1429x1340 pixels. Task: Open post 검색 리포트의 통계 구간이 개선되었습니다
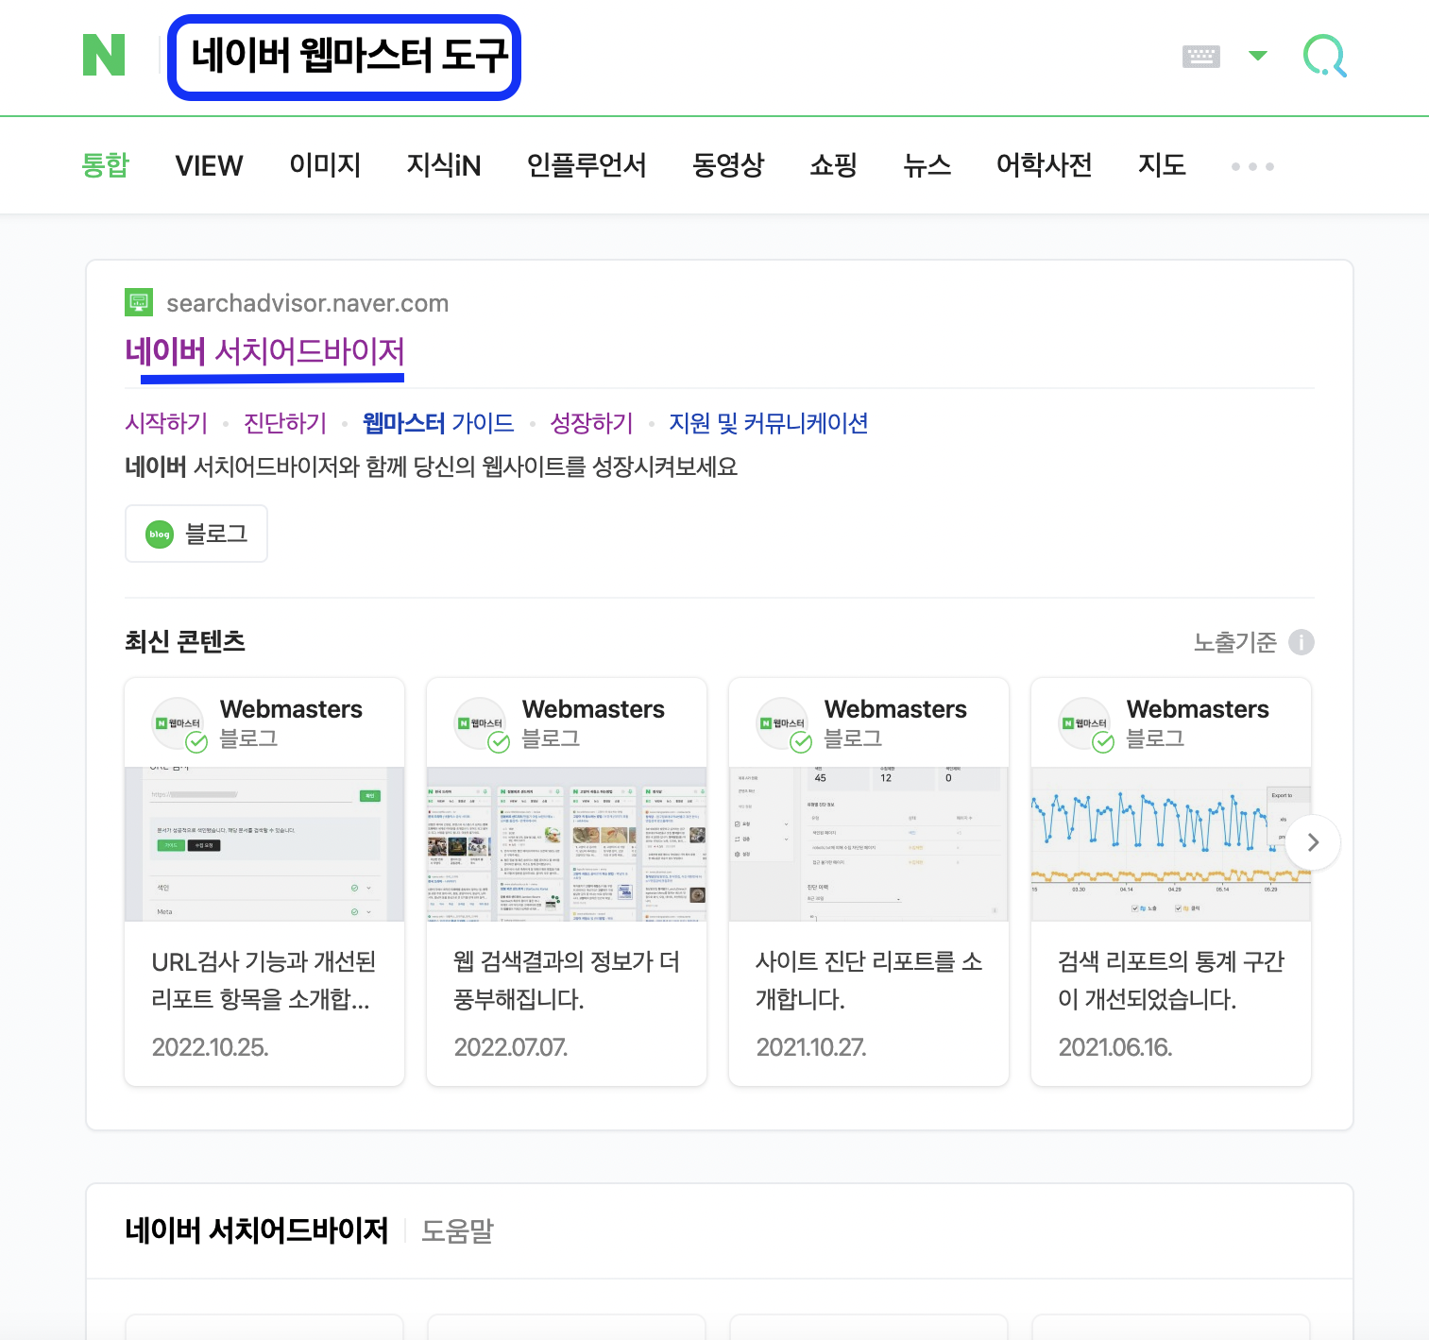click(1171, 980)
